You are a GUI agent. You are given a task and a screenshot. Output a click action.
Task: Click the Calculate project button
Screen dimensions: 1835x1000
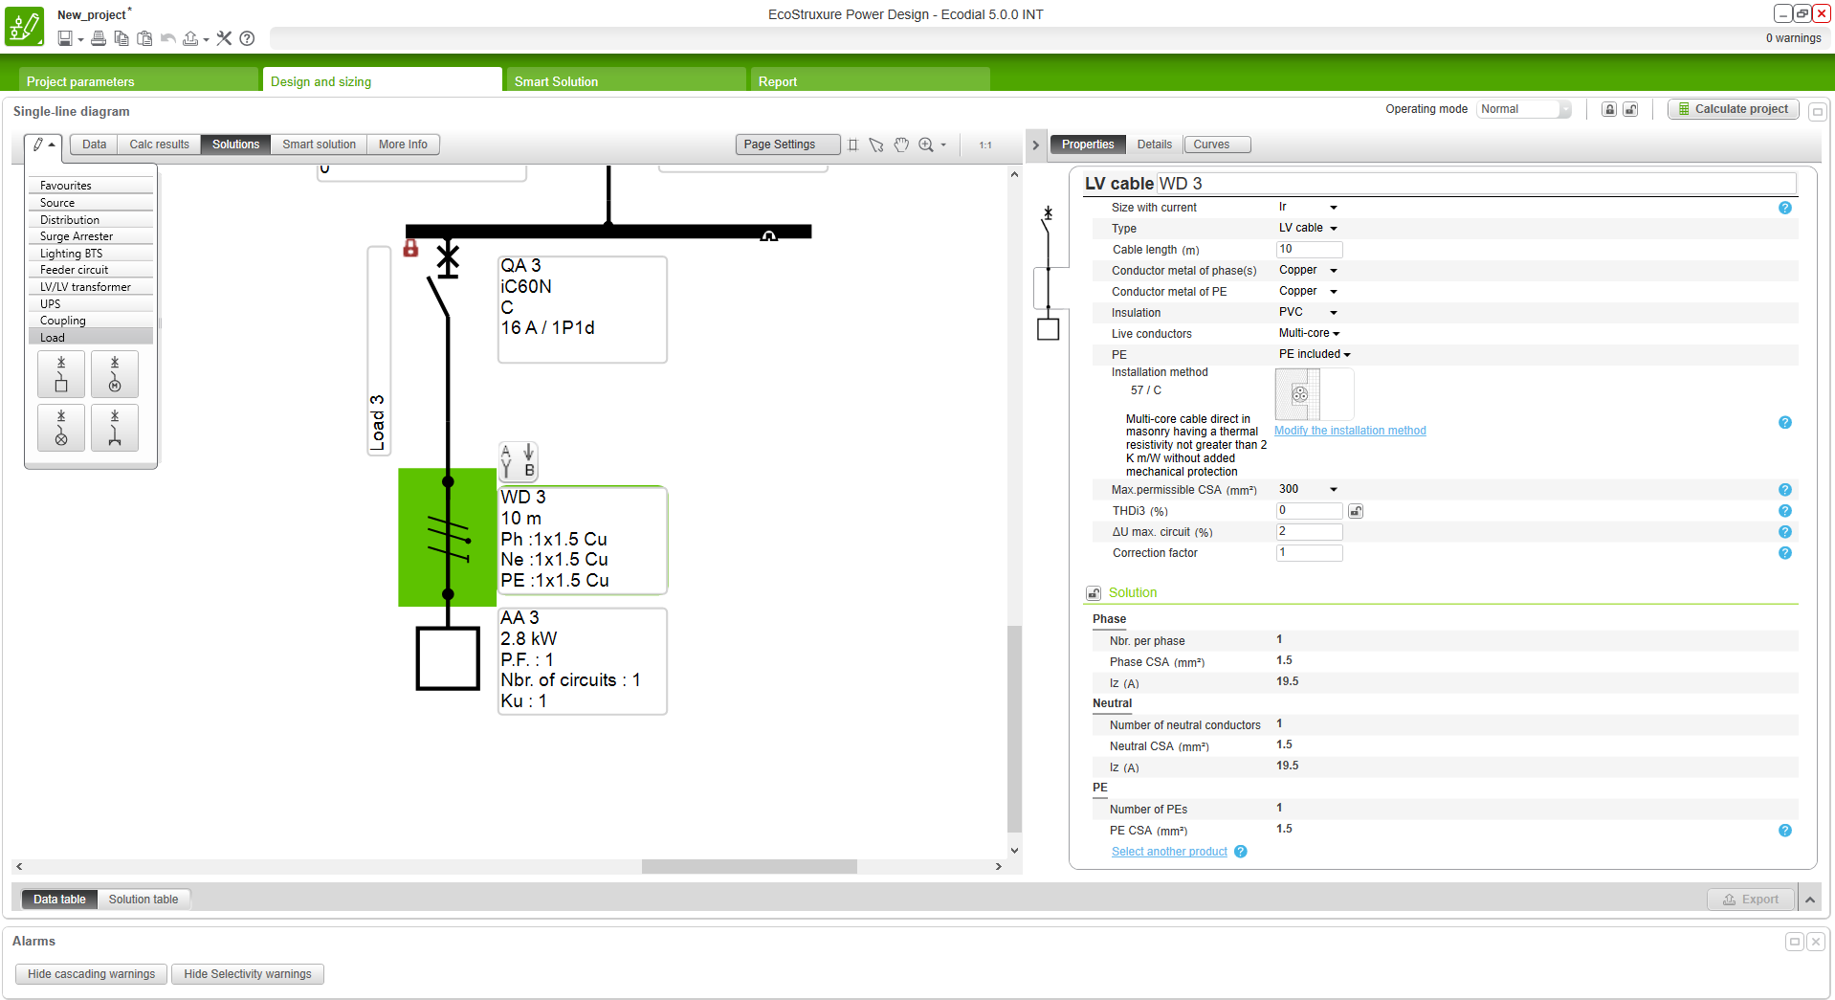1733,109
